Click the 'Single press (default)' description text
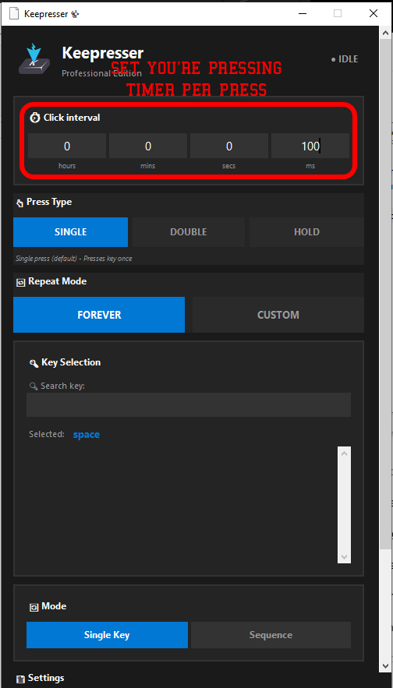Screen dimensions: 393x688 (x=74, y=259)
